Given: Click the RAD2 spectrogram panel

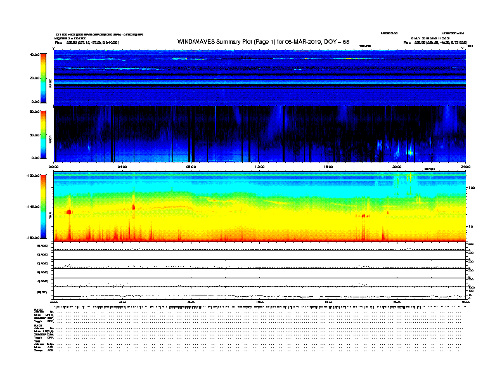Looking at the screenshot, I should (260, 78).
